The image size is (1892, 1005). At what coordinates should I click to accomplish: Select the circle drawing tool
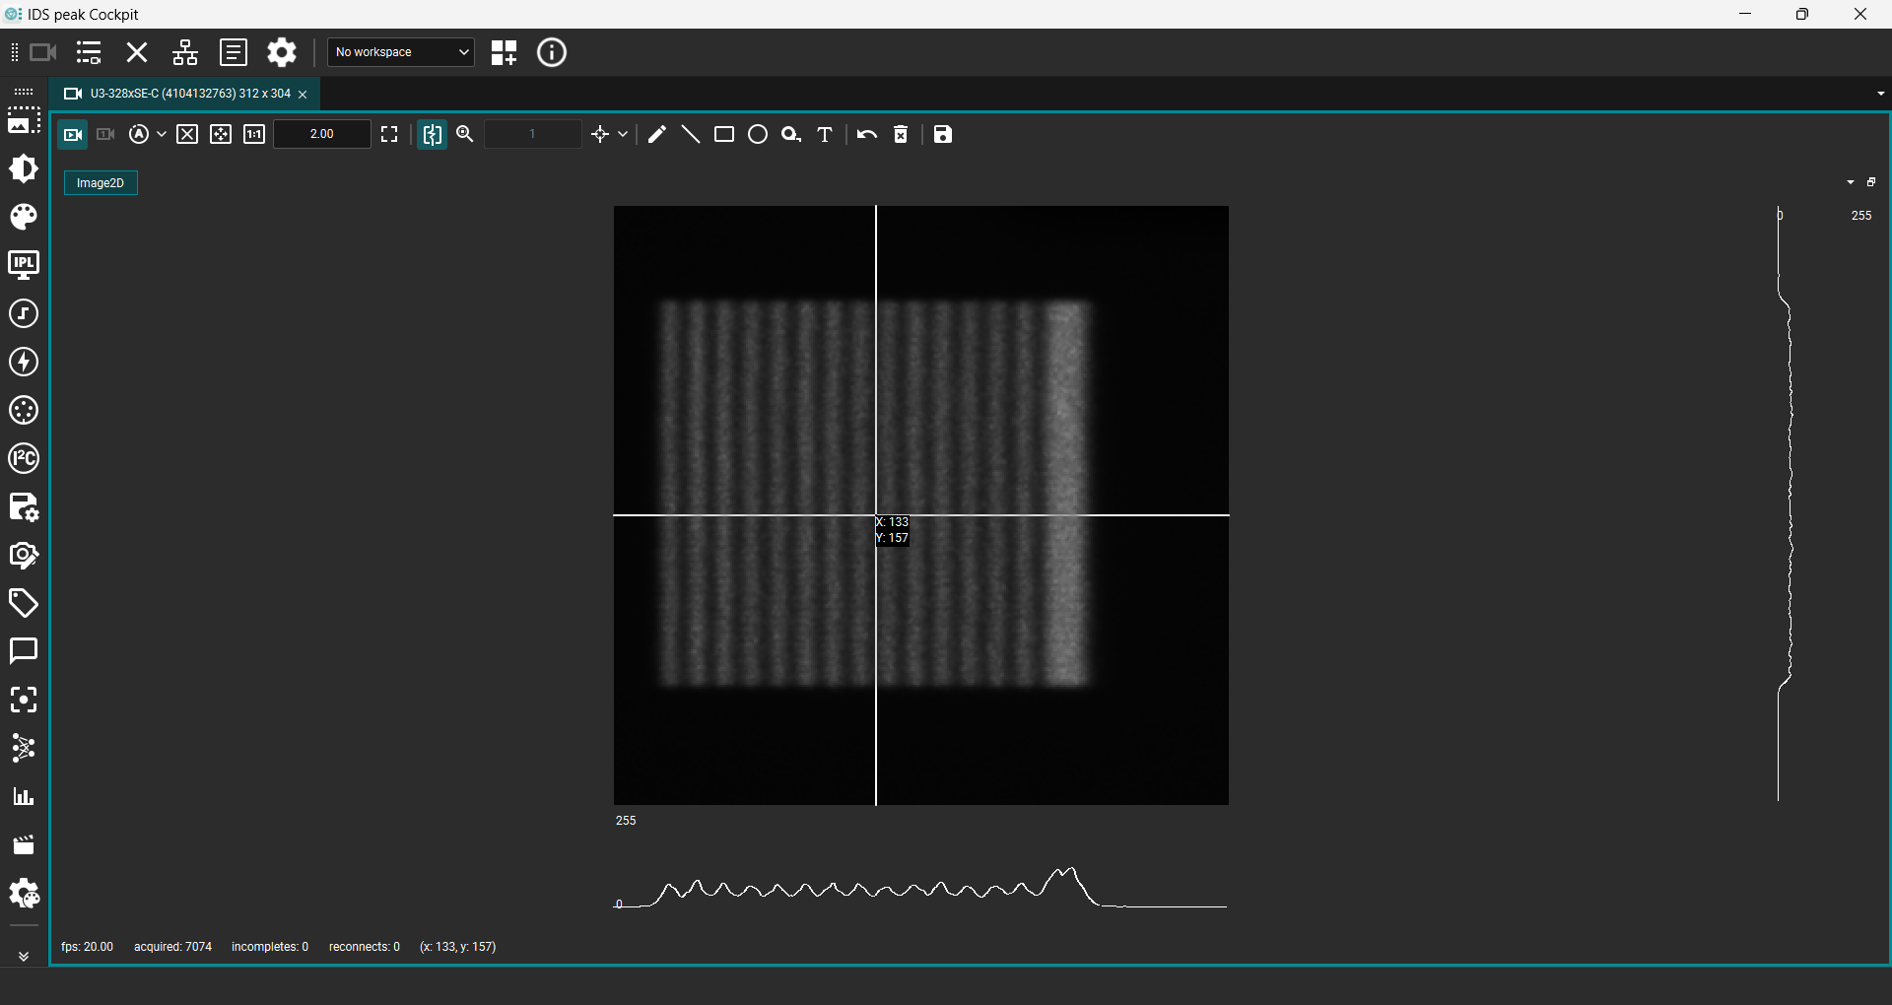[758, 135]
